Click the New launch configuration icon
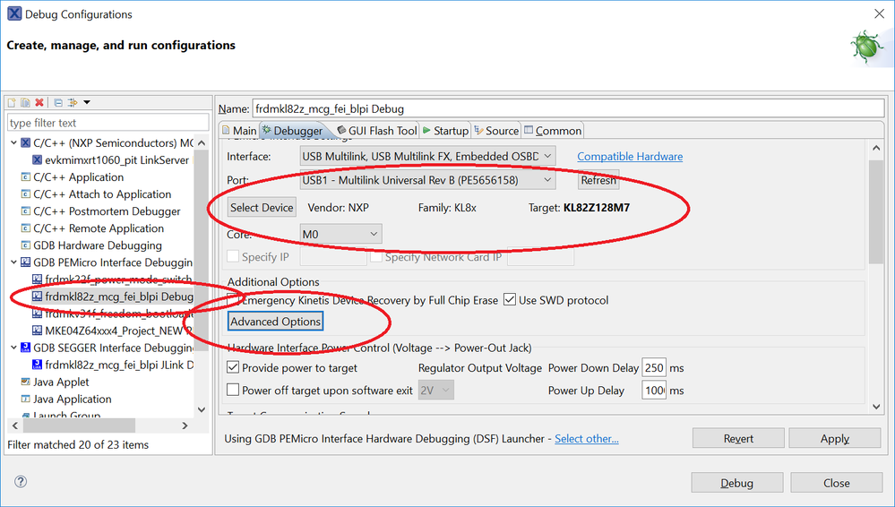895x507 pixels. pos(13,103)
